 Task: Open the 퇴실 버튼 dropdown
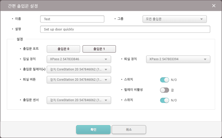click(x=79, y=80)
